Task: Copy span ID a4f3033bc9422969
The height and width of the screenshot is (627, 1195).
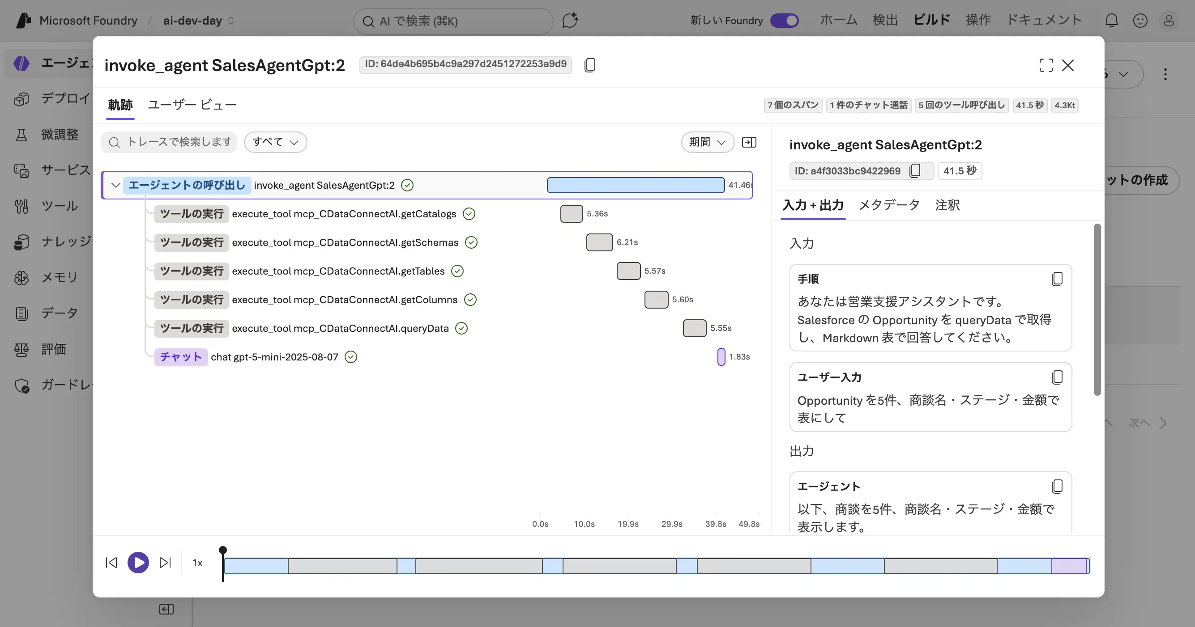Action: click(x=915, y=170)
